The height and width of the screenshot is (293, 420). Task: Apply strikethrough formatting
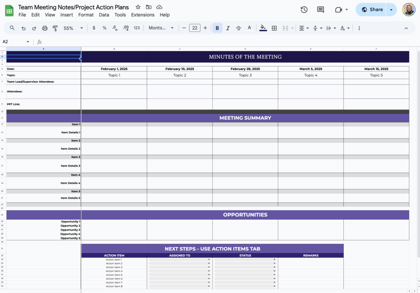coord(238,28)
